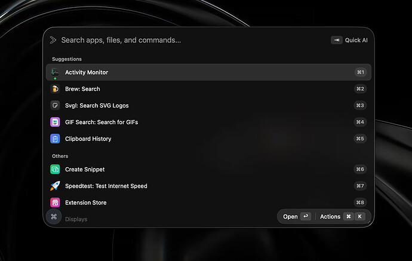Viewport: 412px width, 261px height.
Task: Click the Return key icon beside Open
Action: point(306,216)
